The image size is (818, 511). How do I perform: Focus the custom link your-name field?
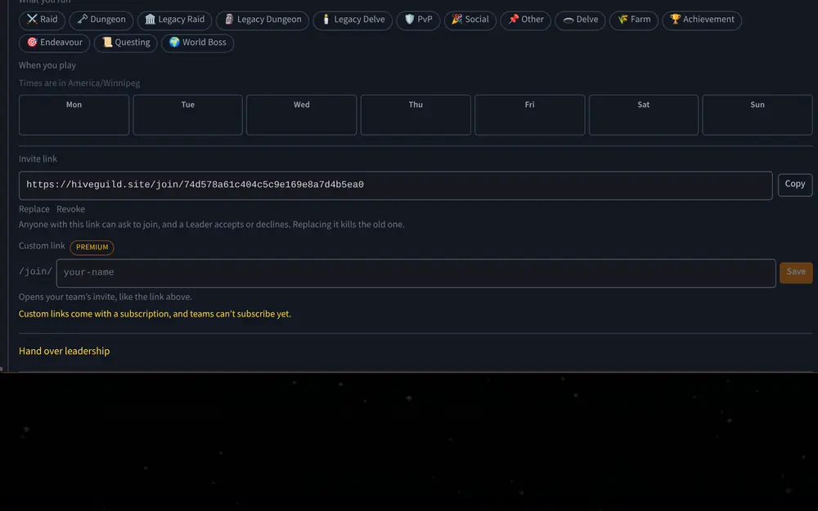click(416, 273)
